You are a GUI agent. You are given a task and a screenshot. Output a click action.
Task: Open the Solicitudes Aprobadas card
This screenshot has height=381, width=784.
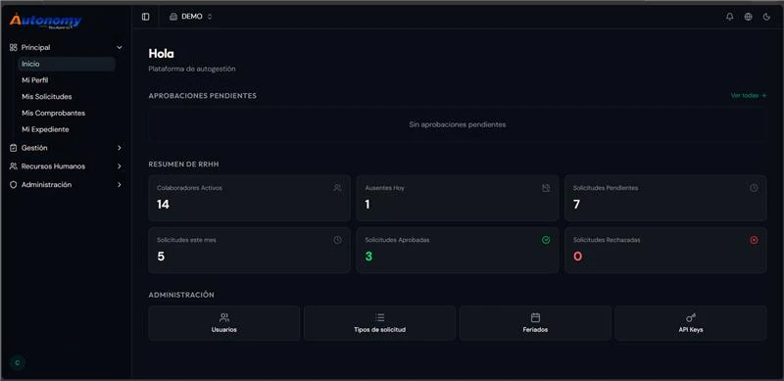point(458,250)
